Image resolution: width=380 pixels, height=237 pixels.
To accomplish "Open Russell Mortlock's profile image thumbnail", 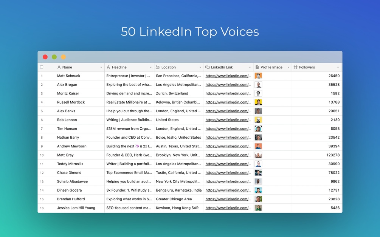I will click(258, 102).
